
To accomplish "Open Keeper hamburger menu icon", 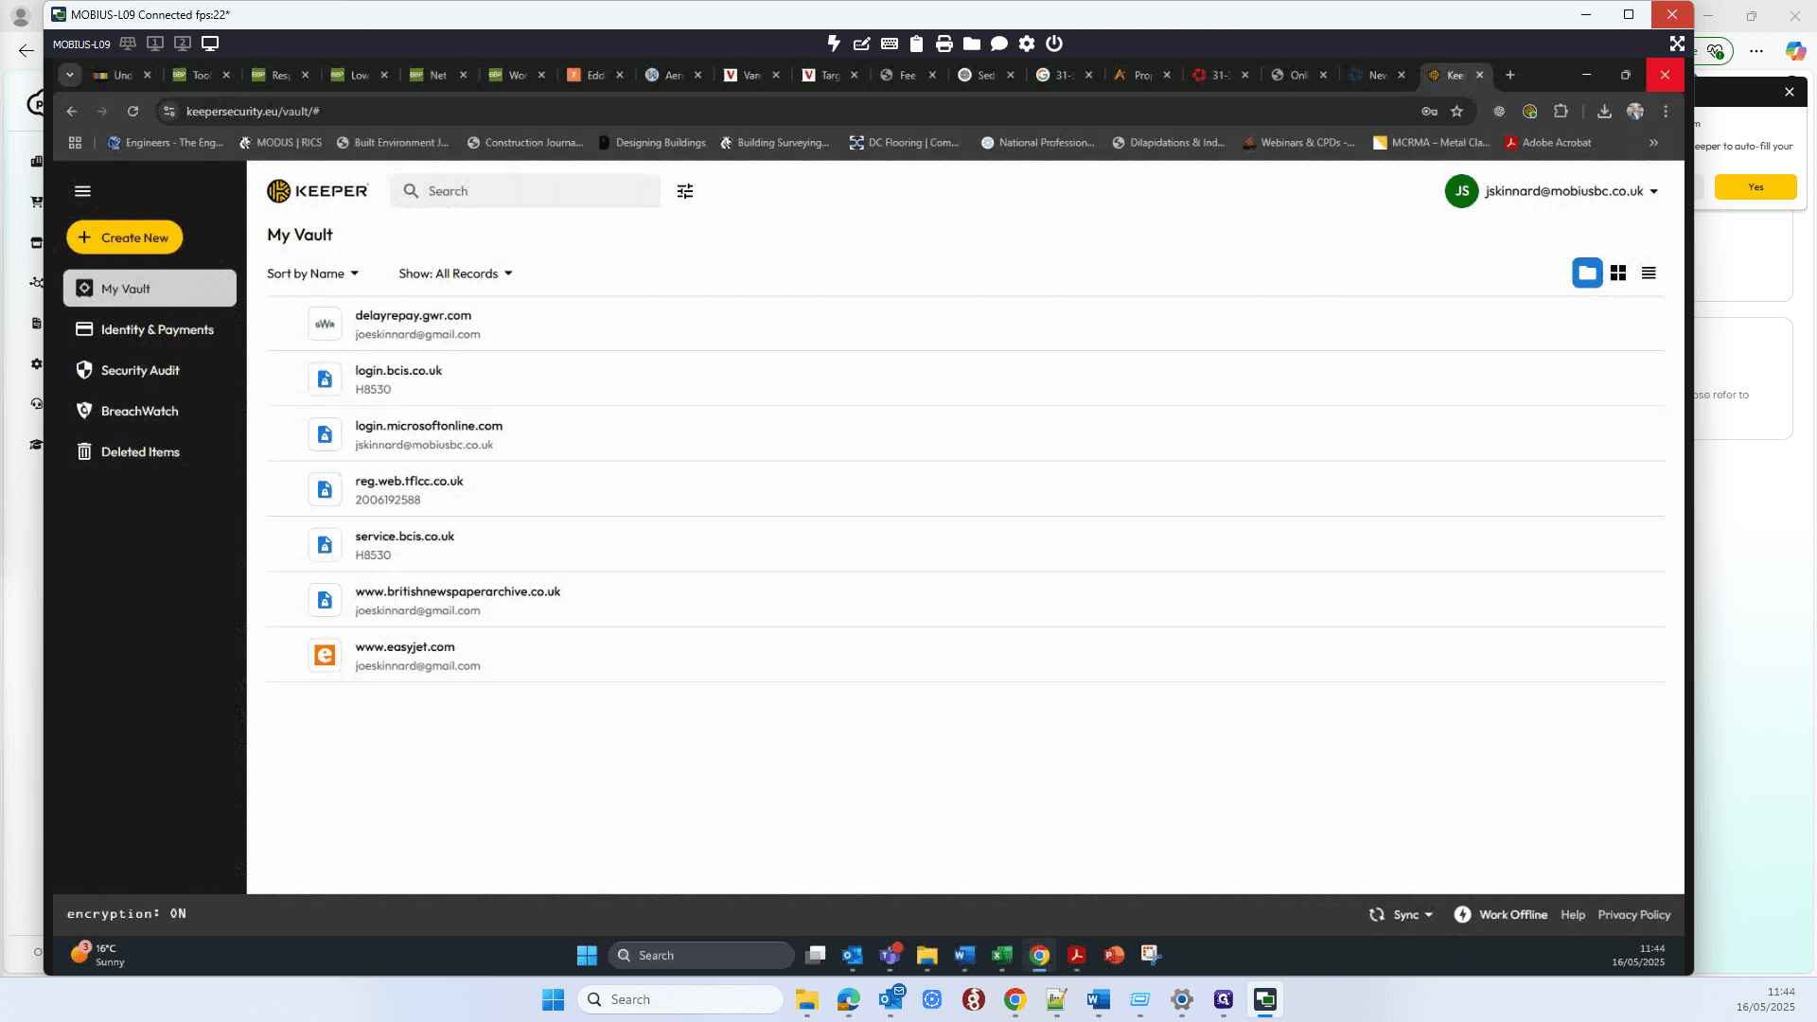I will (x=82, y=191).
